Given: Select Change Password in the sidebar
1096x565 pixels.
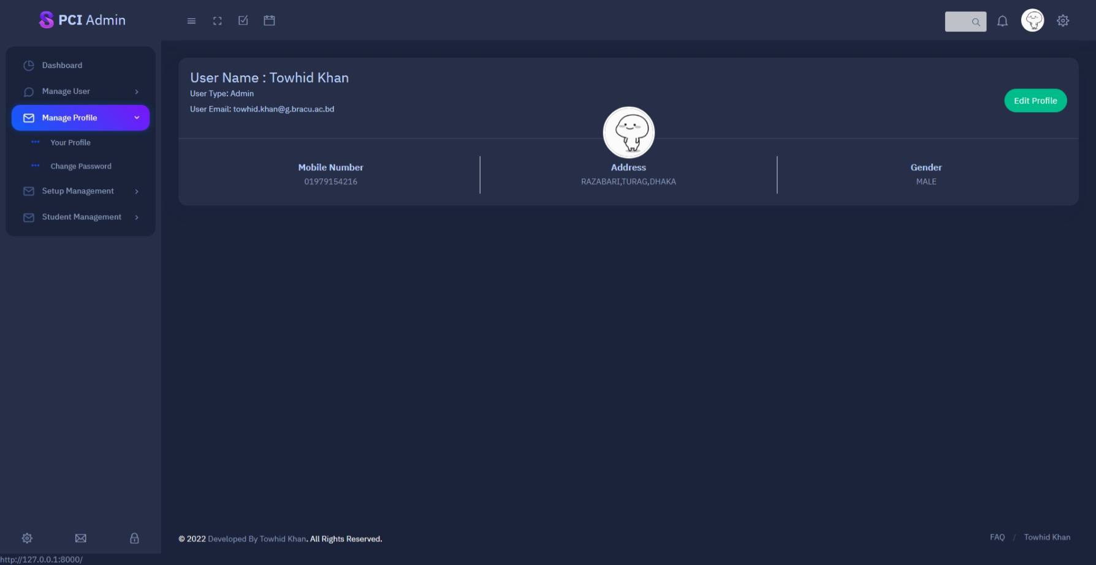Looking at the screenshot, I should (x=80, y=165).
